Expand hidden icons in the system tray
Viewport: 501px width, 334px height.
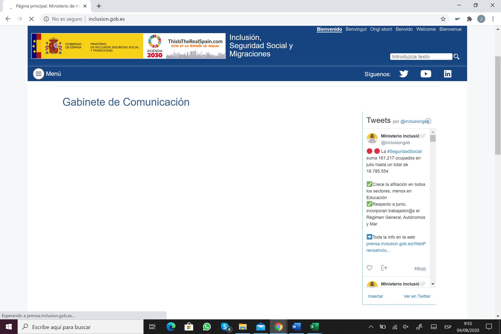(371, 327)
